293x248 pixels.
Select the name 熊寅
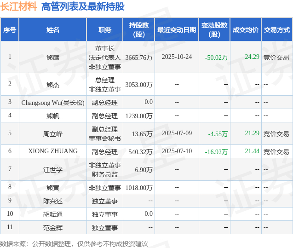click(x=53, y=187)
